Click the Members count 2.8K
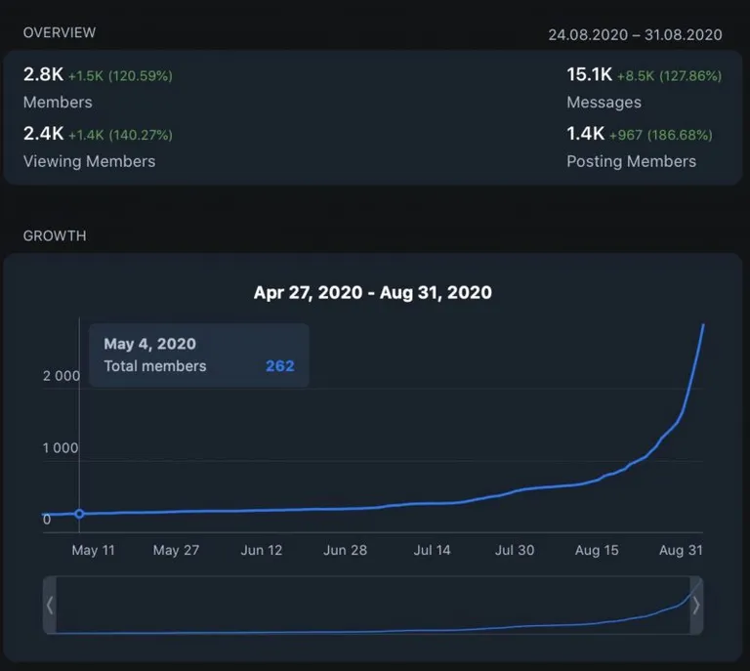 point(43,74)
